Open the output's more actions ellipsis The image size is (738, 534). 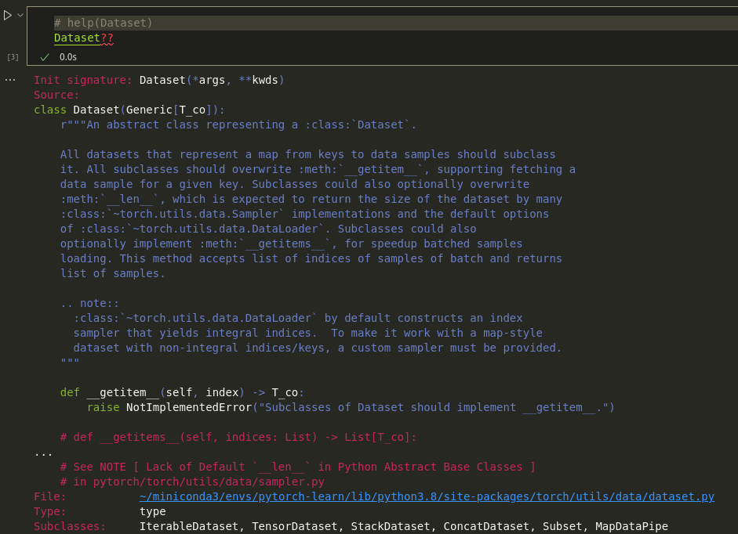[10, 80]
